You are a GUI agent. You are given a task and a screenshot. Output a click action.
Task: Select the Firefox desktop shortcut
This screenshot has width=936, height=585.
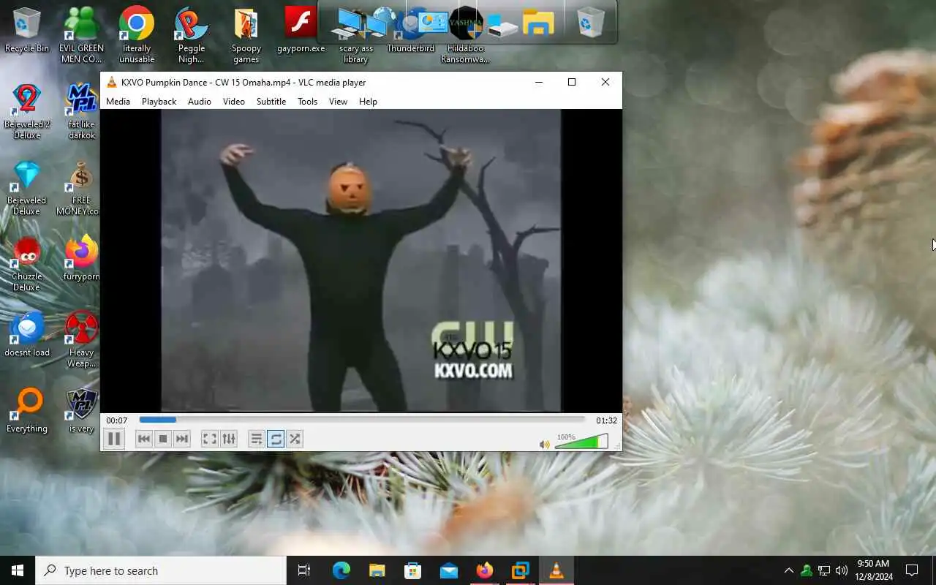(x=81, y=258)
